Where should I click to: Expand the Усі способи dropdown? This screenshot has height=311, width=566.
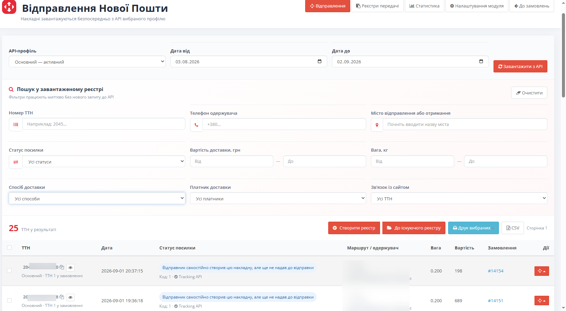(x=97, y=198)
